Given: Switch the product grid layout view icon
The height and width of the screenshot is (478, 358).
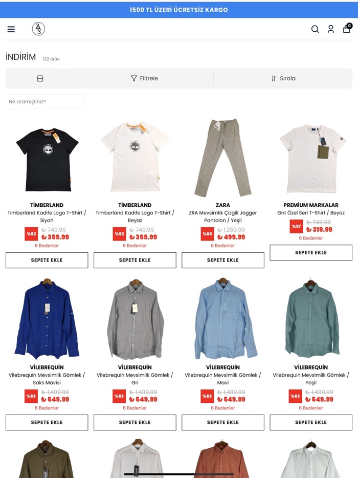Looking at the screenshot, I should point(40,78).
